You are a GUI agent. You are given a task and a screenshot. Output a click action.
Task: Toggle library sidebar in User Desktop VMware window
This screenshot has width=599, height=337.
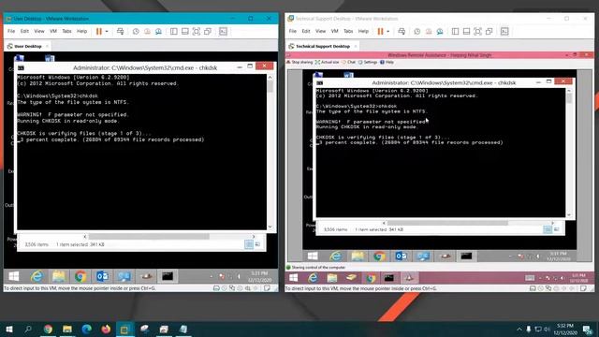click(174, 31)
